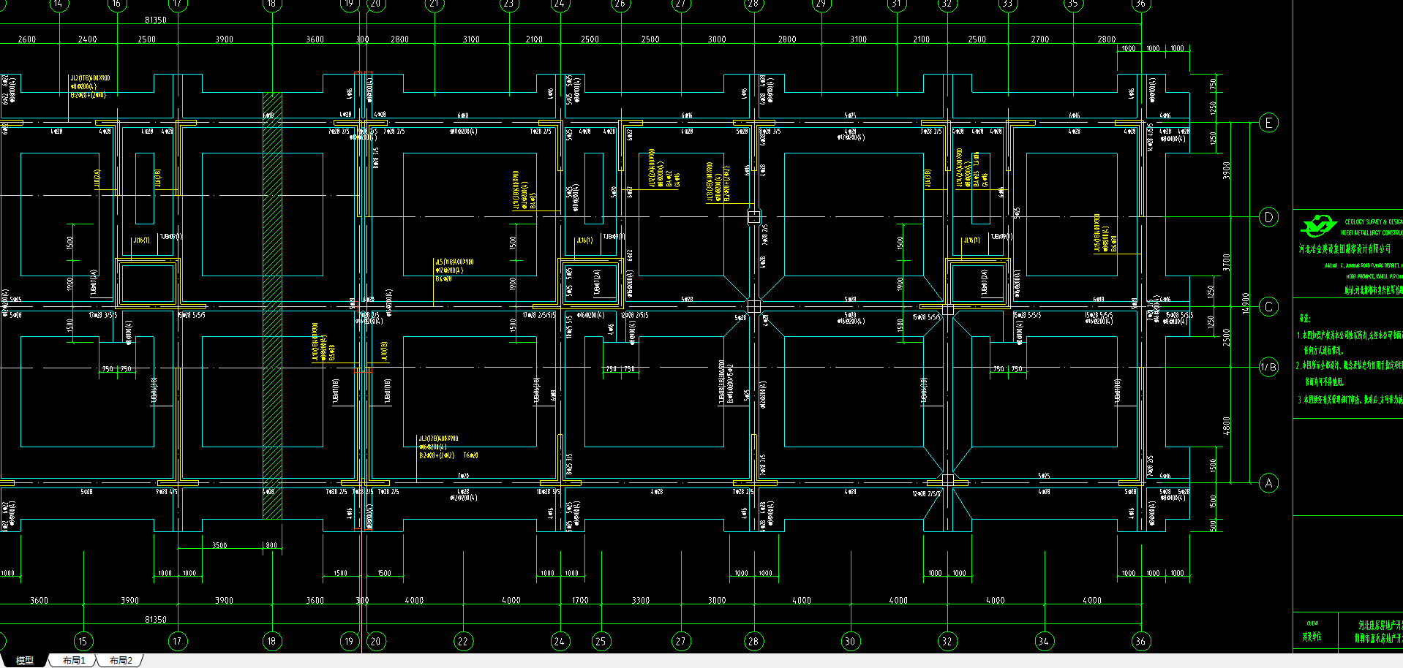Click grid axis bubble D
Viewport: 1403px width, 668px height.
click(1269, 217)
